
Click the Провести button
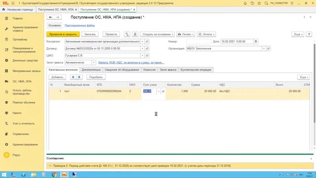[x=111, y=34]
